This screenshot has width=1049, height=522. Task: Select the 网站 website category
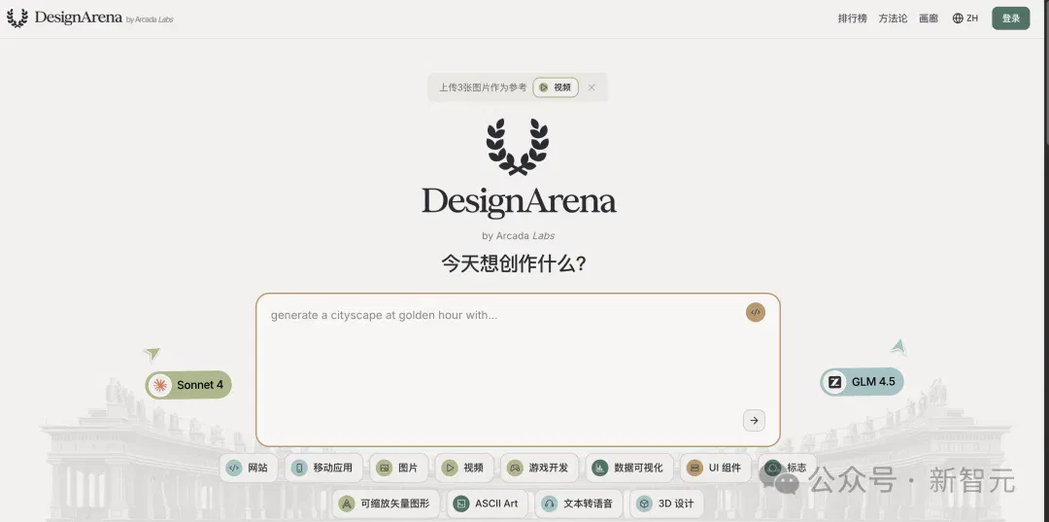[248, 468]
